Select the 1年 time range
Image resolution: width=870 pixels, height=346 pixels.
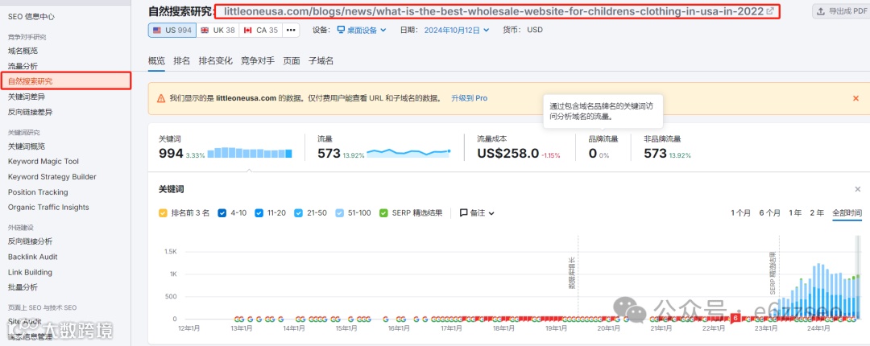(795, 213)
